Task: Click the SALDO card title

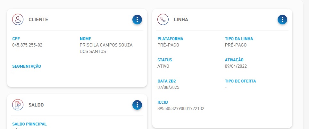Action: click(x=36, y=105)
